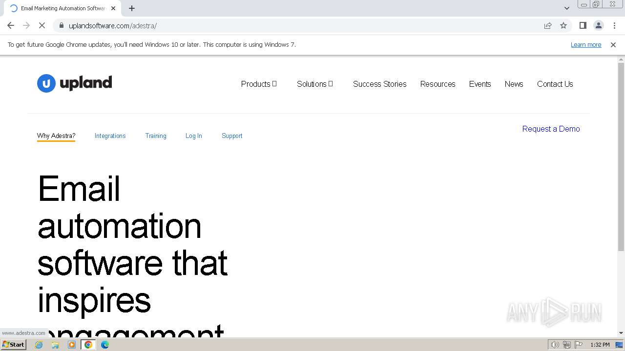Open a new tab with the plus button
Viewport: 625px width, 351px height.
(x=132, y=8)
